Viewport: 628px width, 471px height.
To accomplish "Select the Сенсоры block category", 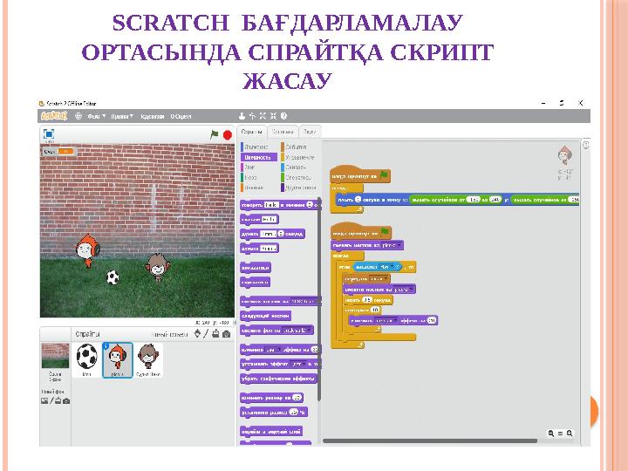I will click(x=296, y=167).
